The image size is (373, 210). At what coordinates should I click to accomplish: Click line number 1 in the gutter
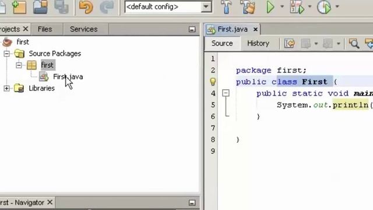click(x=213, y=59)
